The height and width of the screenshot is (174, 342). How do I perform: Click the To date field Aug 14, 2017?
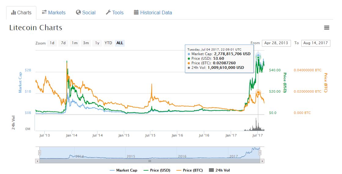pos(316,43)
